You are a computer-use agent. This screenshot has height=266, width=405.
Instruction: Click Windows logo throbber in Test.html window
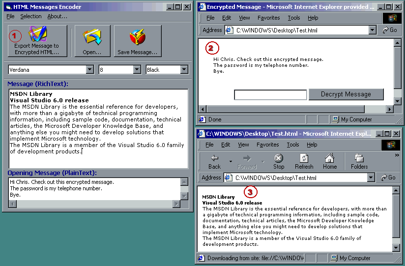coord(391,145)
